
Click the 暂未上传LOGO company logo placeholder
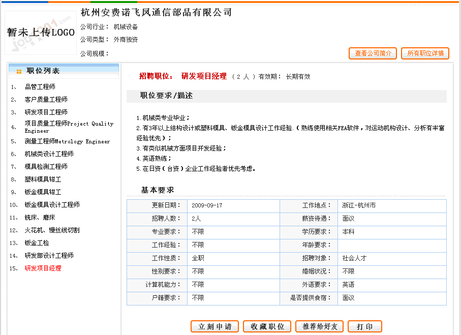pos(41,33)
